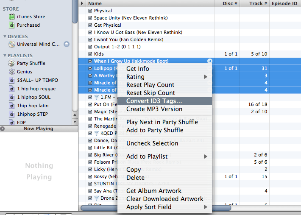
Task: Expand the Add to Playlist submenu arrow
Action: tap(206, 156)
